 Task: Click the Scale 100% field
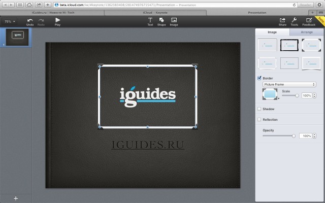307,95
